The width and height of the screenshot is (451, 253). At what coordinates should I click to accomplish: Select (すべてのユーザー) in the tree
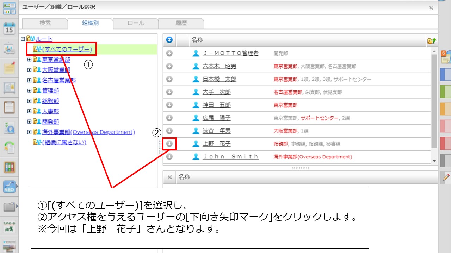pos(67,49)
